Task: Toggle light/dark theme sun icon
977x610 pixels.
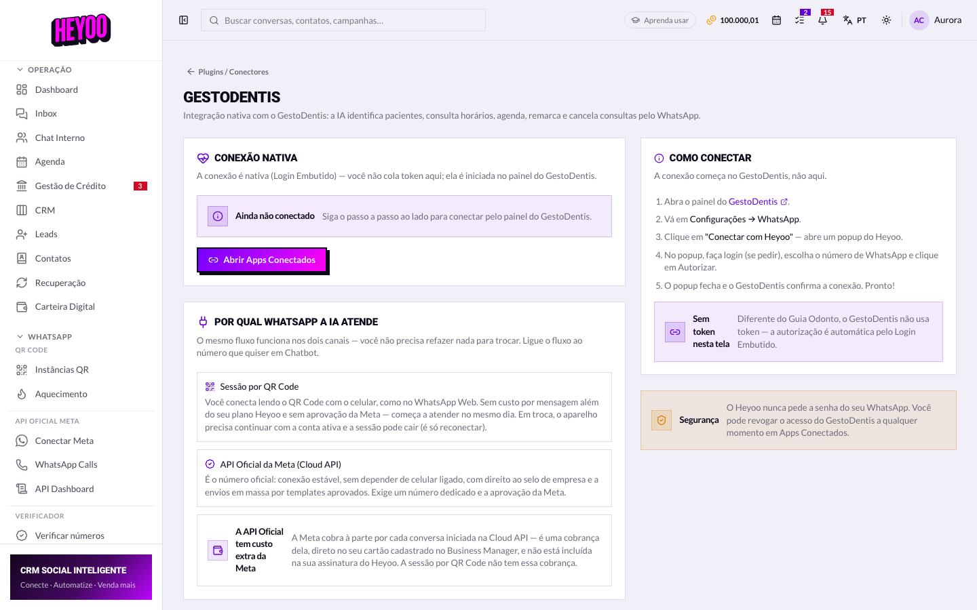Action: click(886, 20)
